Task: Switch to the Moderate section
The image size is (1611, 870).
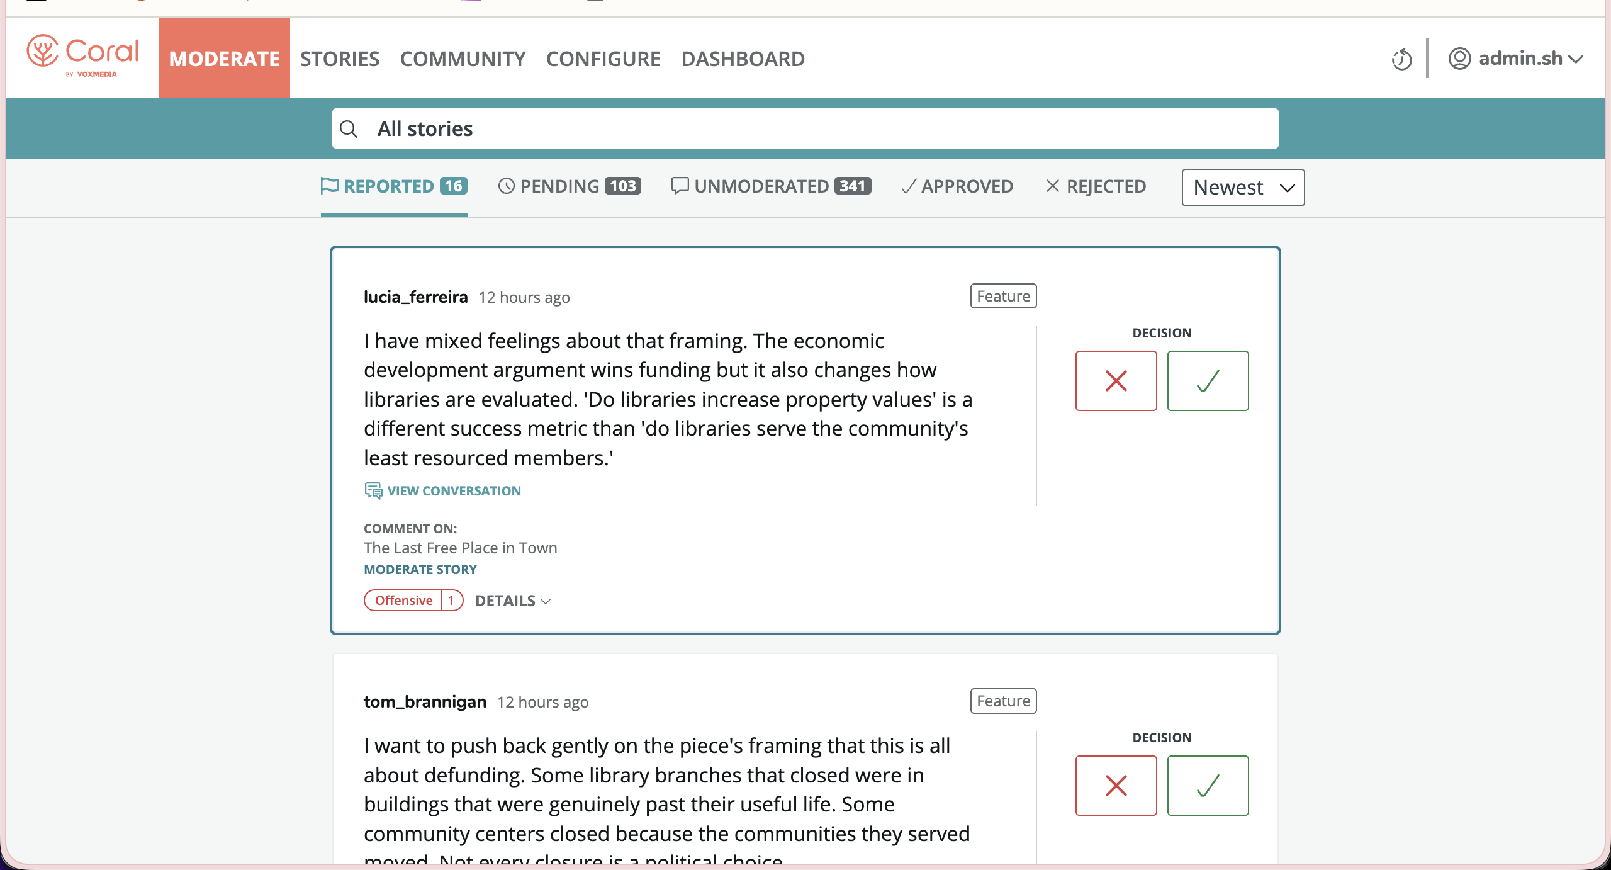Action: (x=224, y=58)
